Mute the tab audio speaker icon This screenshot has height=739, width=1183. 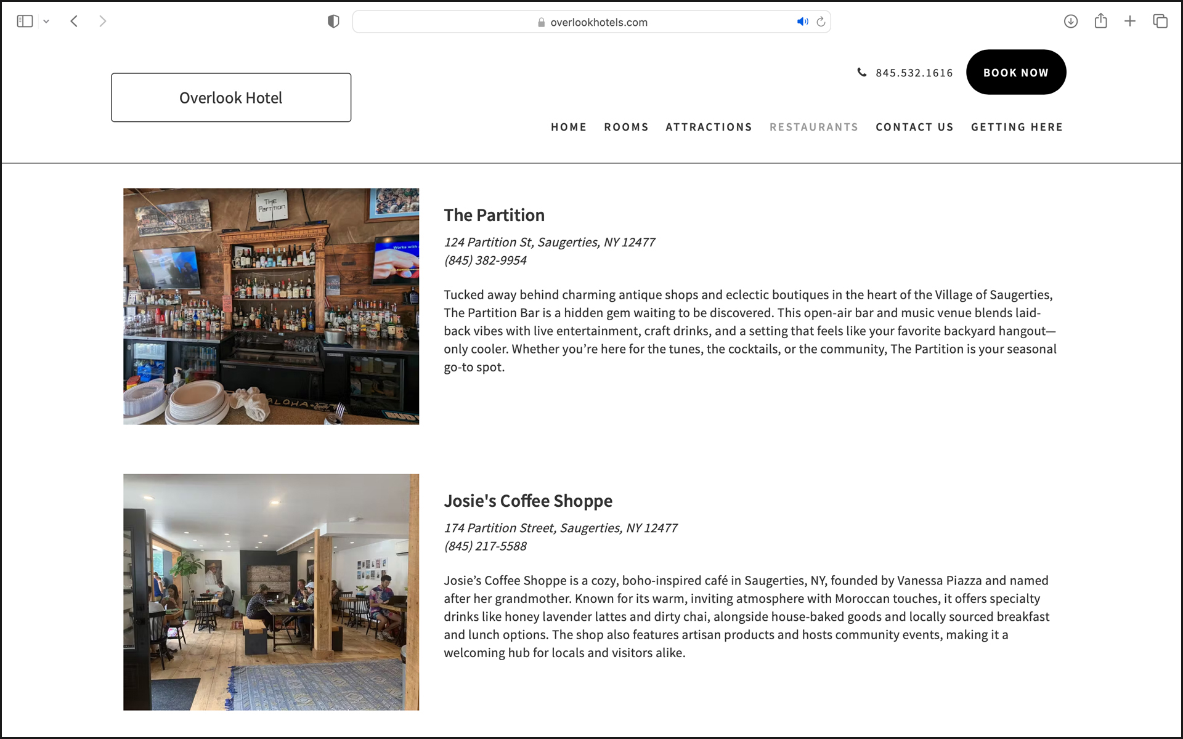(x=802, y=22)
